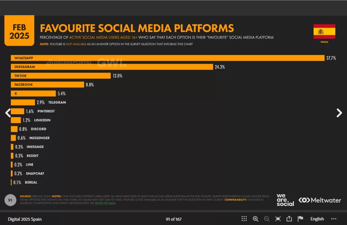The image size is (347, 225).
Task: Share this slide deck
Action: tap(289, 219)
